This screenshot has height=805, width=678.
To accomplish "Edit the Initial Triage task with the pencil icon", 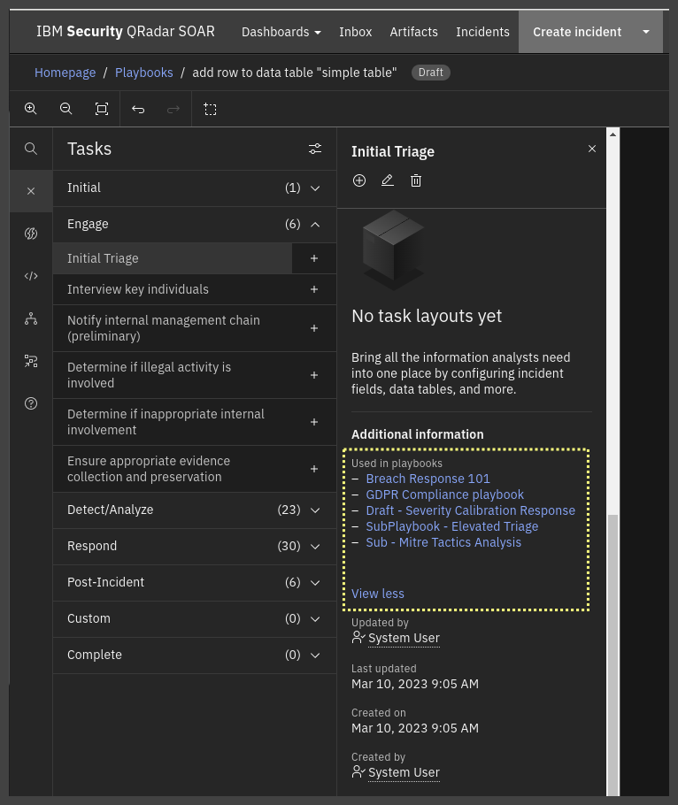I will (x=388, y=180).
